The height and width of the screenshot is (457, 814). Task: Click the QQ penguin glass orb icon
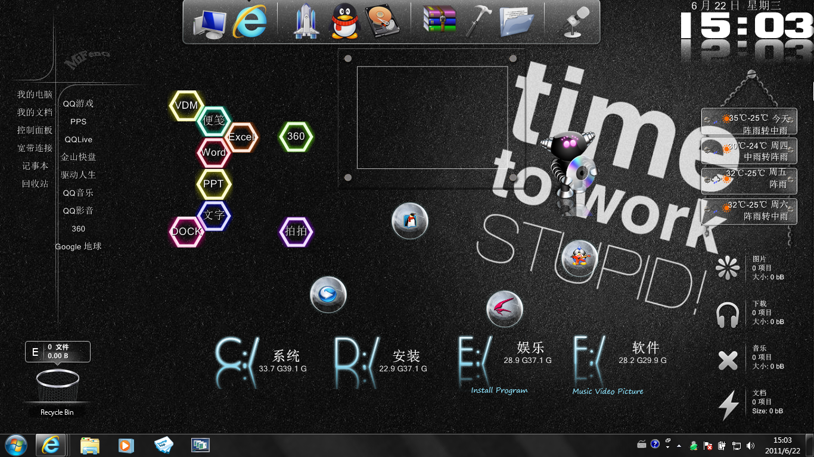coord(410,221)
